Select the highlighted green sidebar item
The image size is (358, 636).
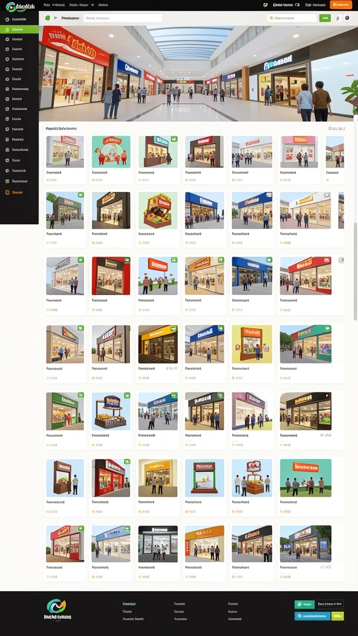click(19, 29)
